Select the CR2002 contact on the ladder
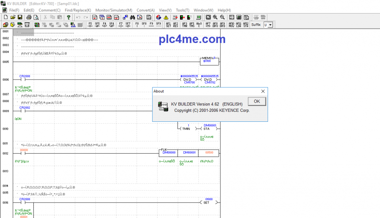380x218 pixels. point(24,111)
